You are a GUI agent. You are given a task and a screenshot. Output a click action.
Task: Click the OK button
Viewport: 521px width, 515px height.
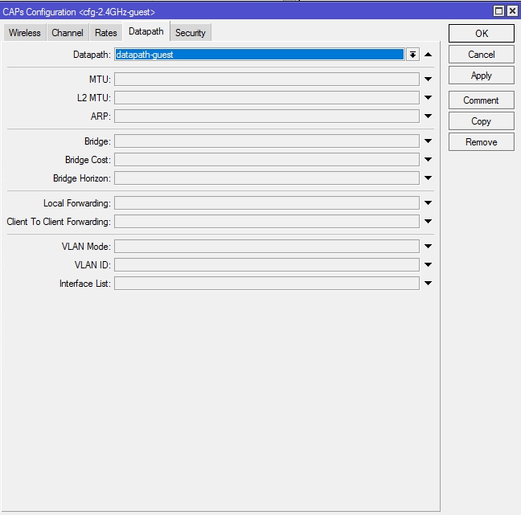pyautogui.click(x=482, y=33)
